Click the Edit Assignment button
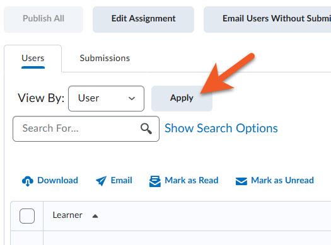 point(143,20)
